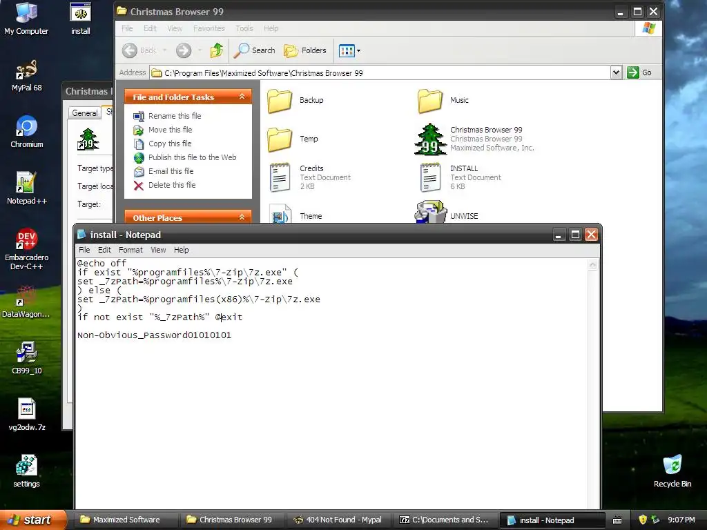Launch MyPal 68 from desktop
The width and height of the screenshot is (707, 530).
click(27, 75)
